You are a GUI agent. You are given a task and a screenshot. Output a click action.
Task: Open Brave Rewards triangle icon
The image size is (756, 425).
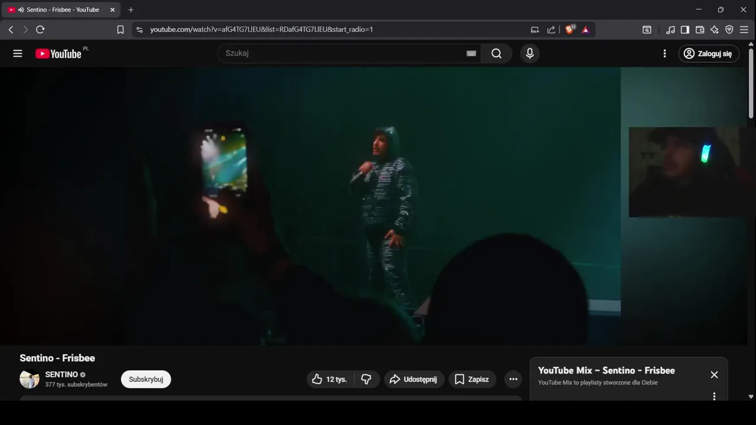585,30
